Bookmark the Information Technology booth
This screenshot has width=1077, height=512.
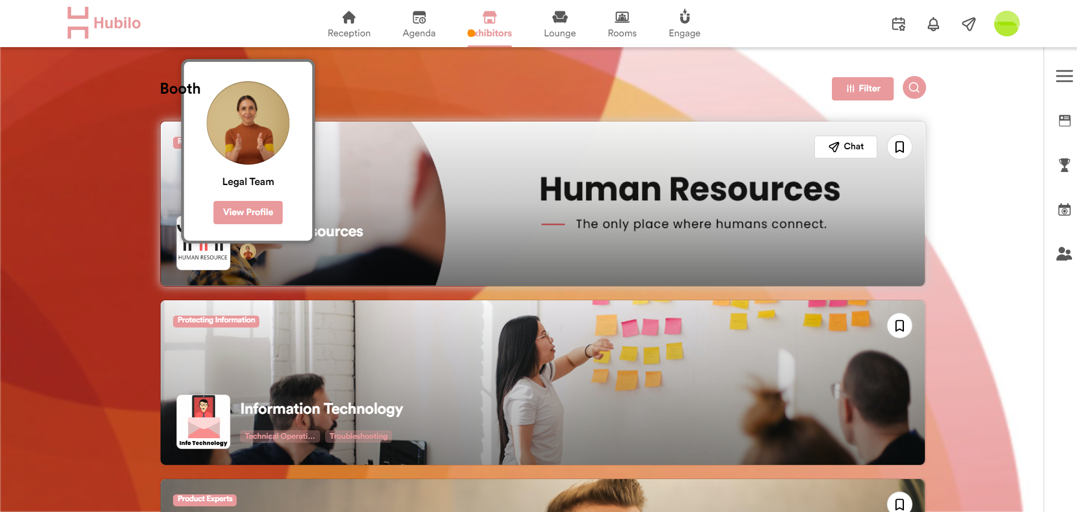[899, 326]
